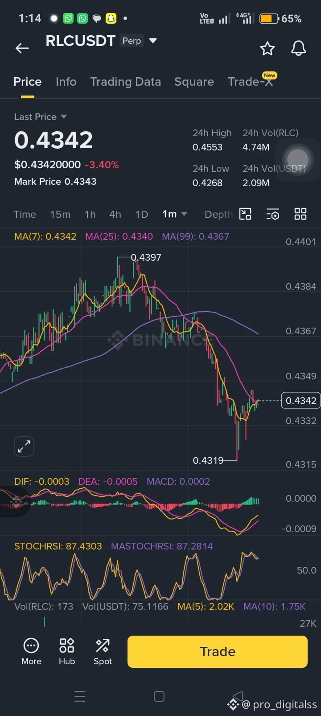Image resolution: width=321 pixels, height=716 pixels.
Task: Switch to the Price tab
Action: click(x=27, y=82)
